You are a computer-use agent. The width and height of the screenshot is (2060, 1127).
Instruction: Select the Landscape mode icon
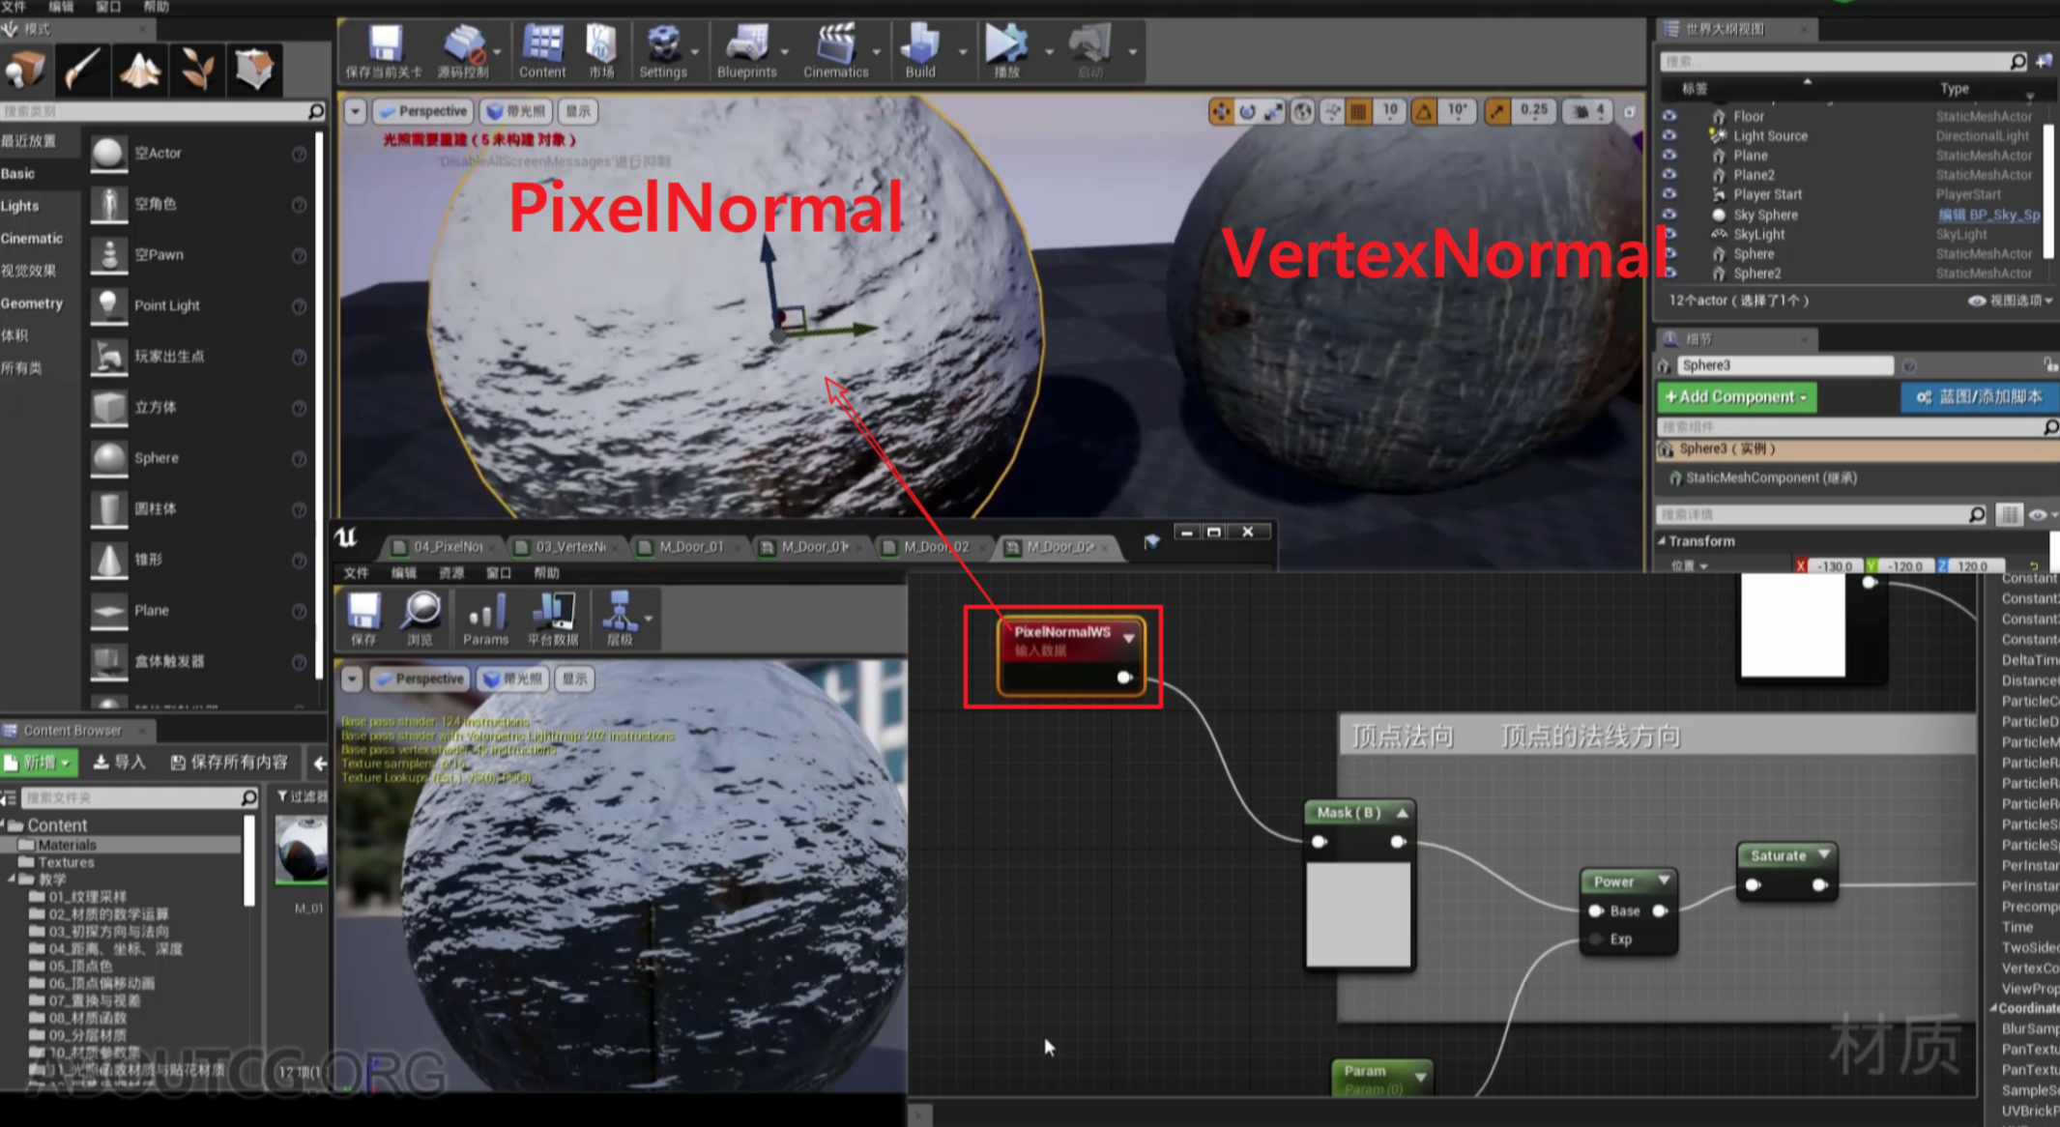tap(140, 69)
